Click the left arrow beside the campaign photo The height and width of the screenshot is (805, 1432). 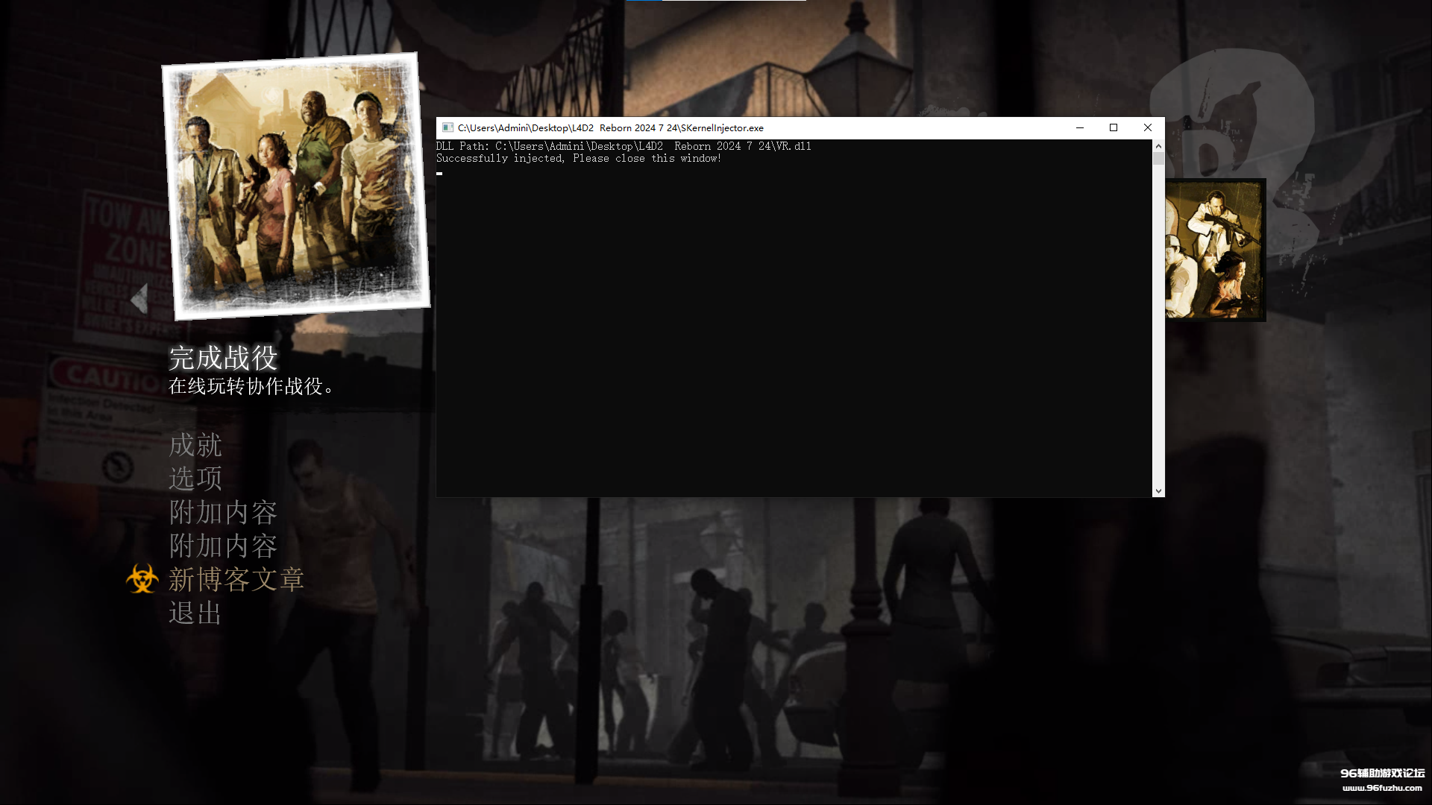139,299
